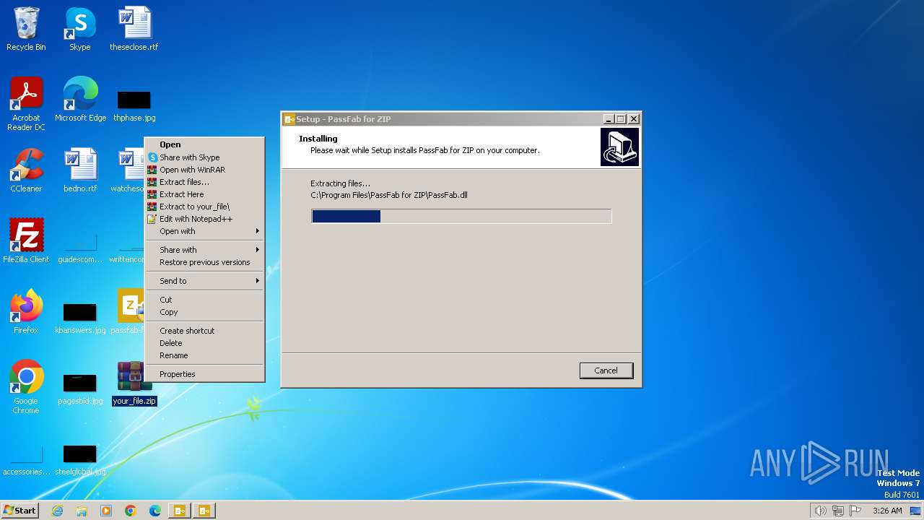Viewport: 924px width, 520px height.
Task: Open Google Chrome desktop shortcut
Action: point(26,387)
